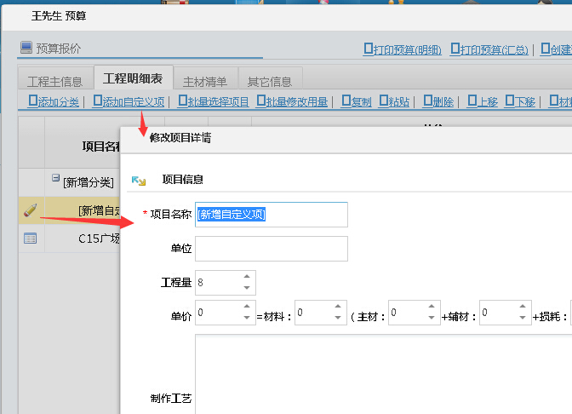Screen dimensions: 572x414
Task: Click the 批量选择项目 link
Action: (213, 102)
